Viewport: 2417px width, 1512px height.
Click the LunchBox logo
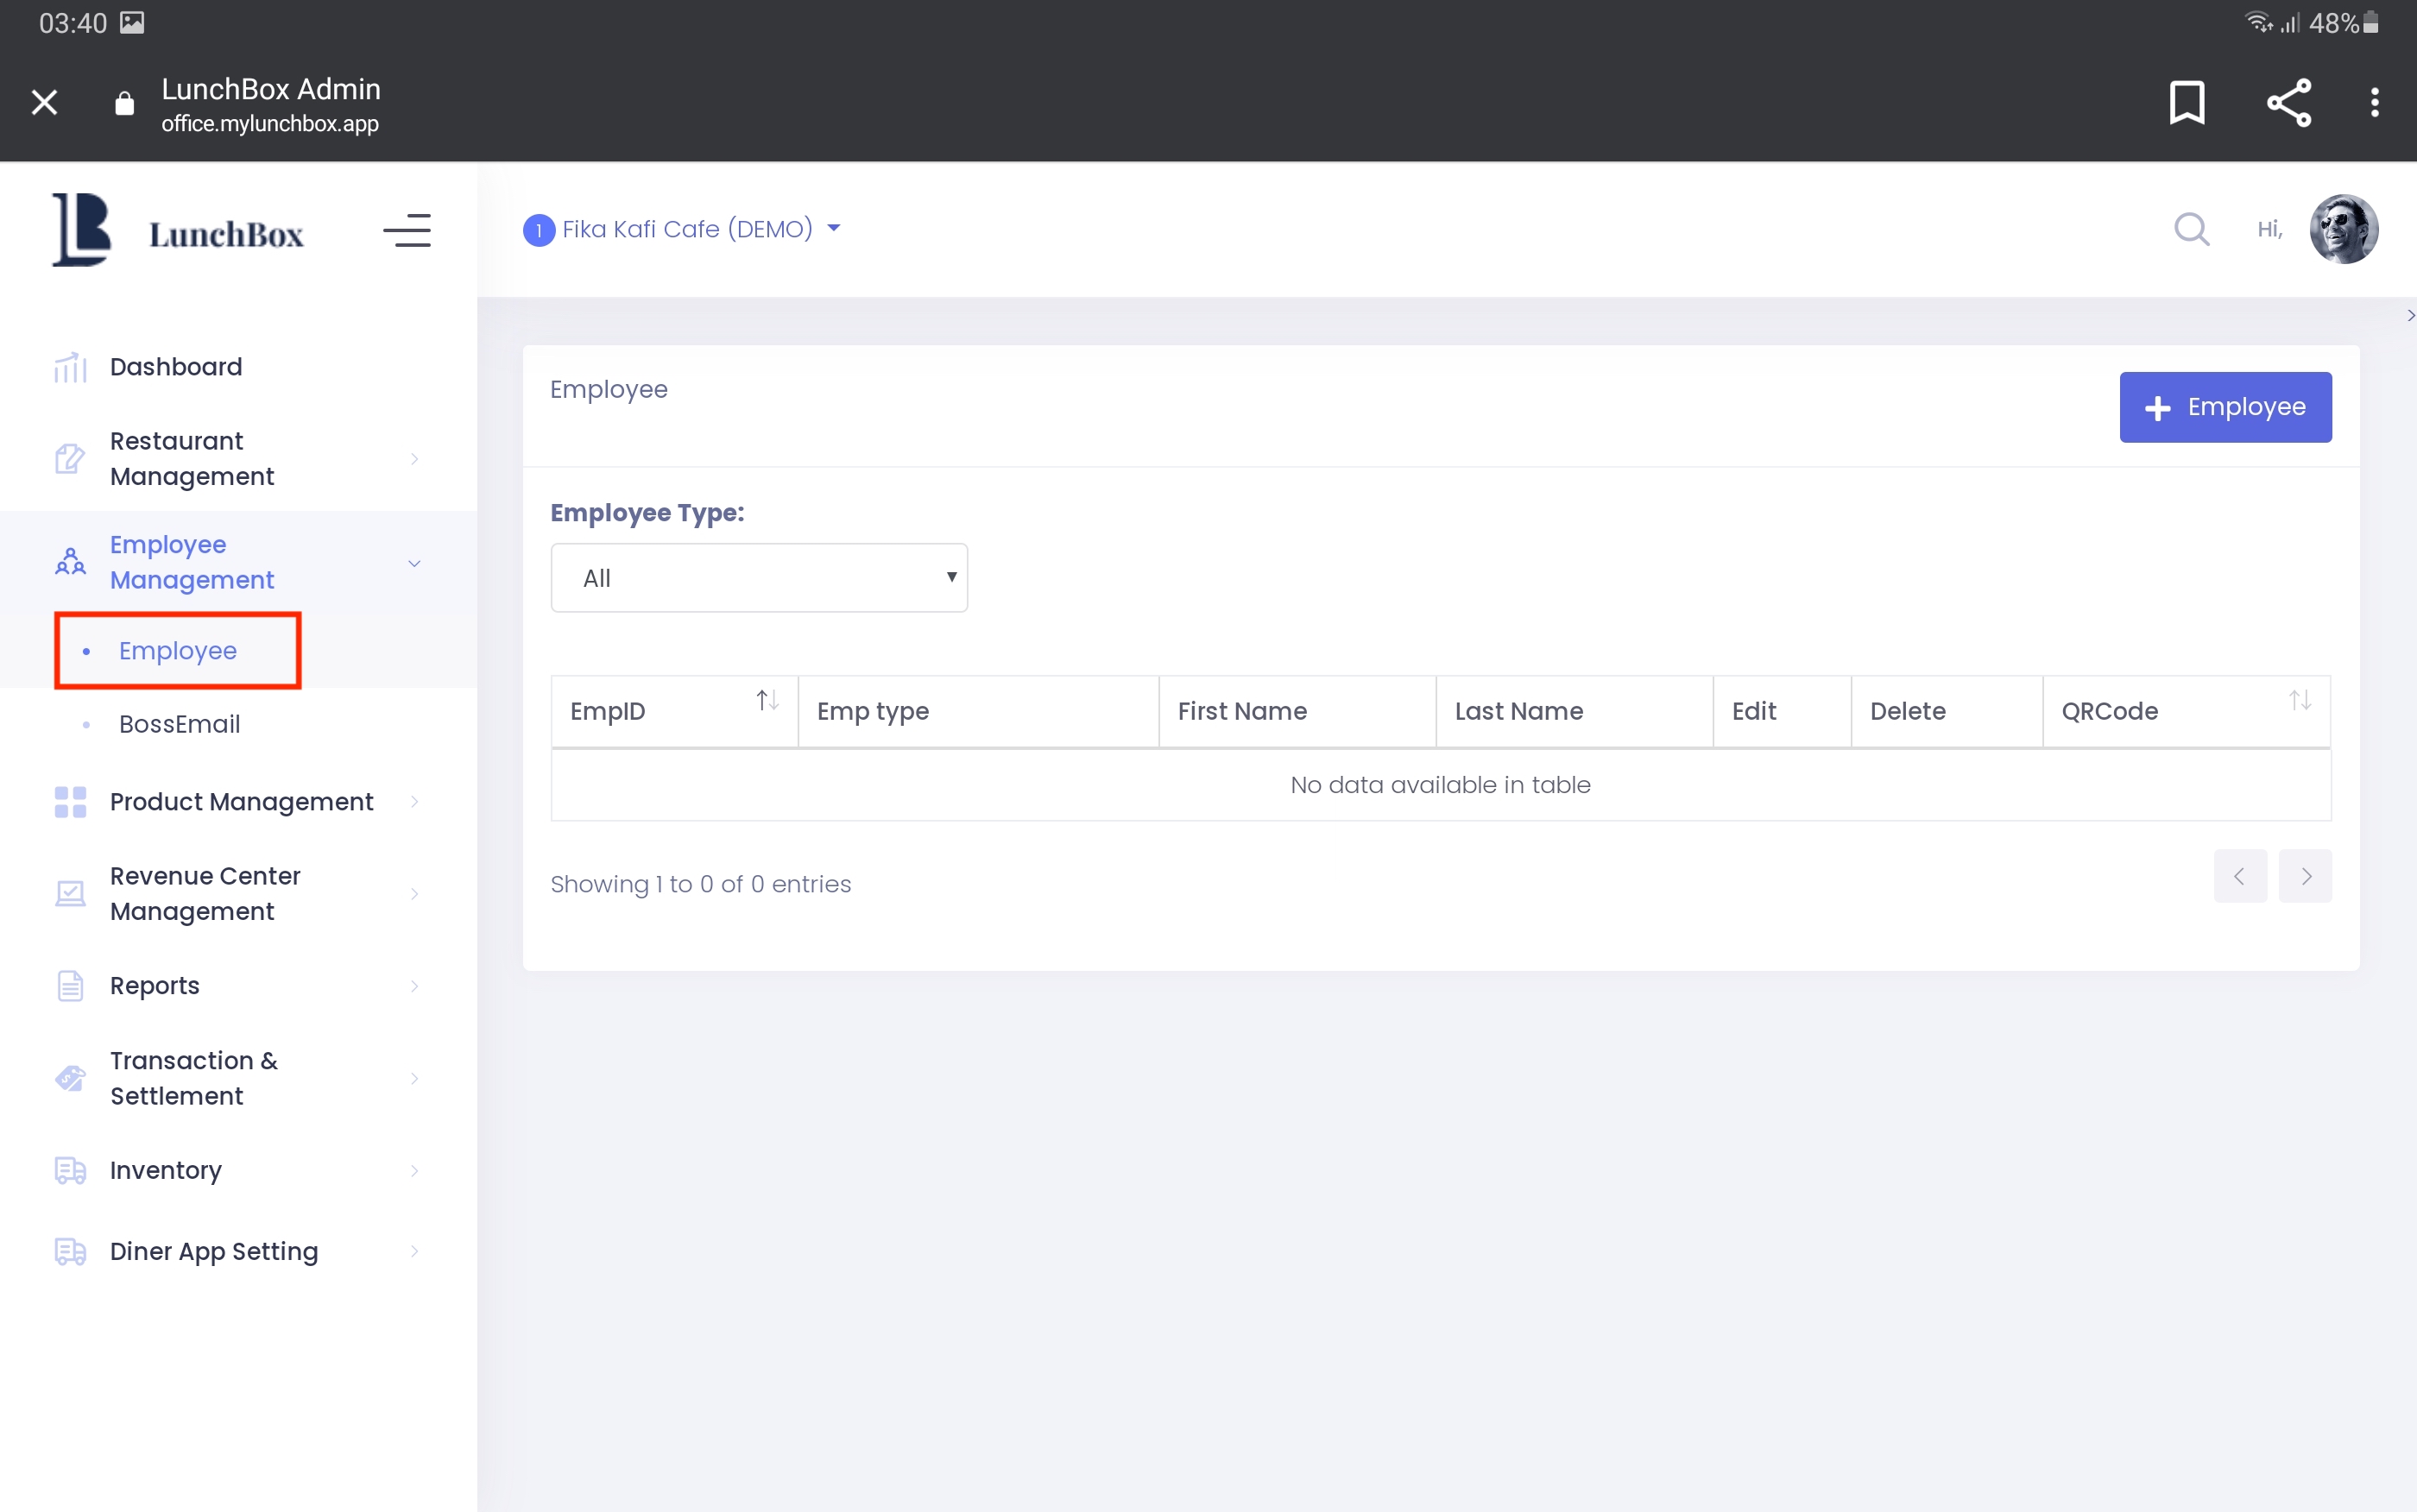point(178,231)
